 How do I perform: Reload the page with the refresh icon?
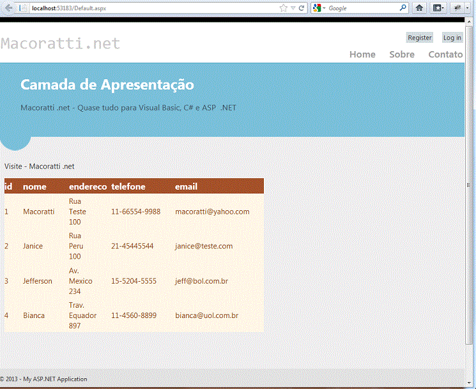[x=302, y=8]
